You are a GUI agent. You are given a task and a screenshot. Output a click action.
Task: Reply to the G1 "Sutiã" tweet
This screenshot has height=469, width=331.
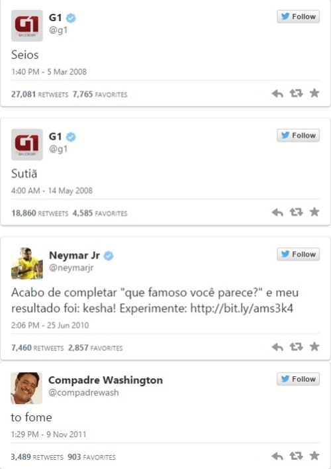(x=277, y=213)
